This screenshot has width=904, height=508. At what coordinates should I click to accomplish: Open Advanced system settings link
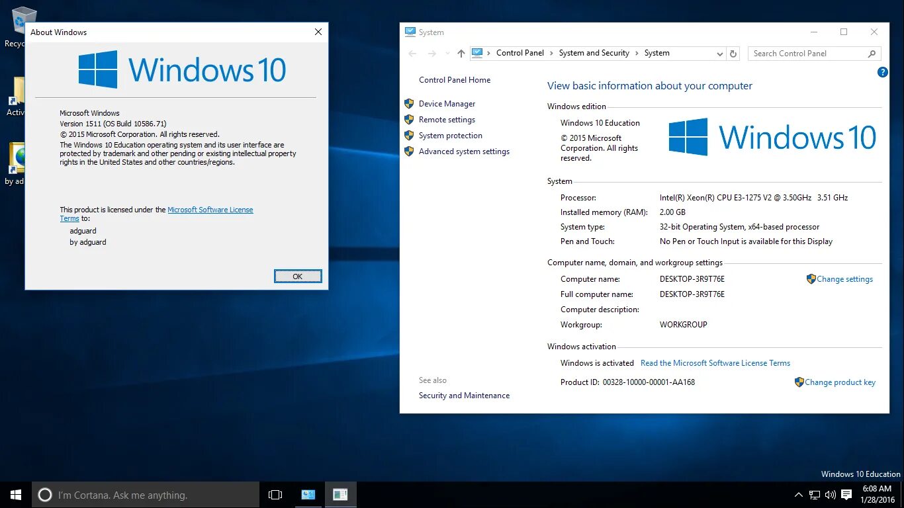click(464, 151)
